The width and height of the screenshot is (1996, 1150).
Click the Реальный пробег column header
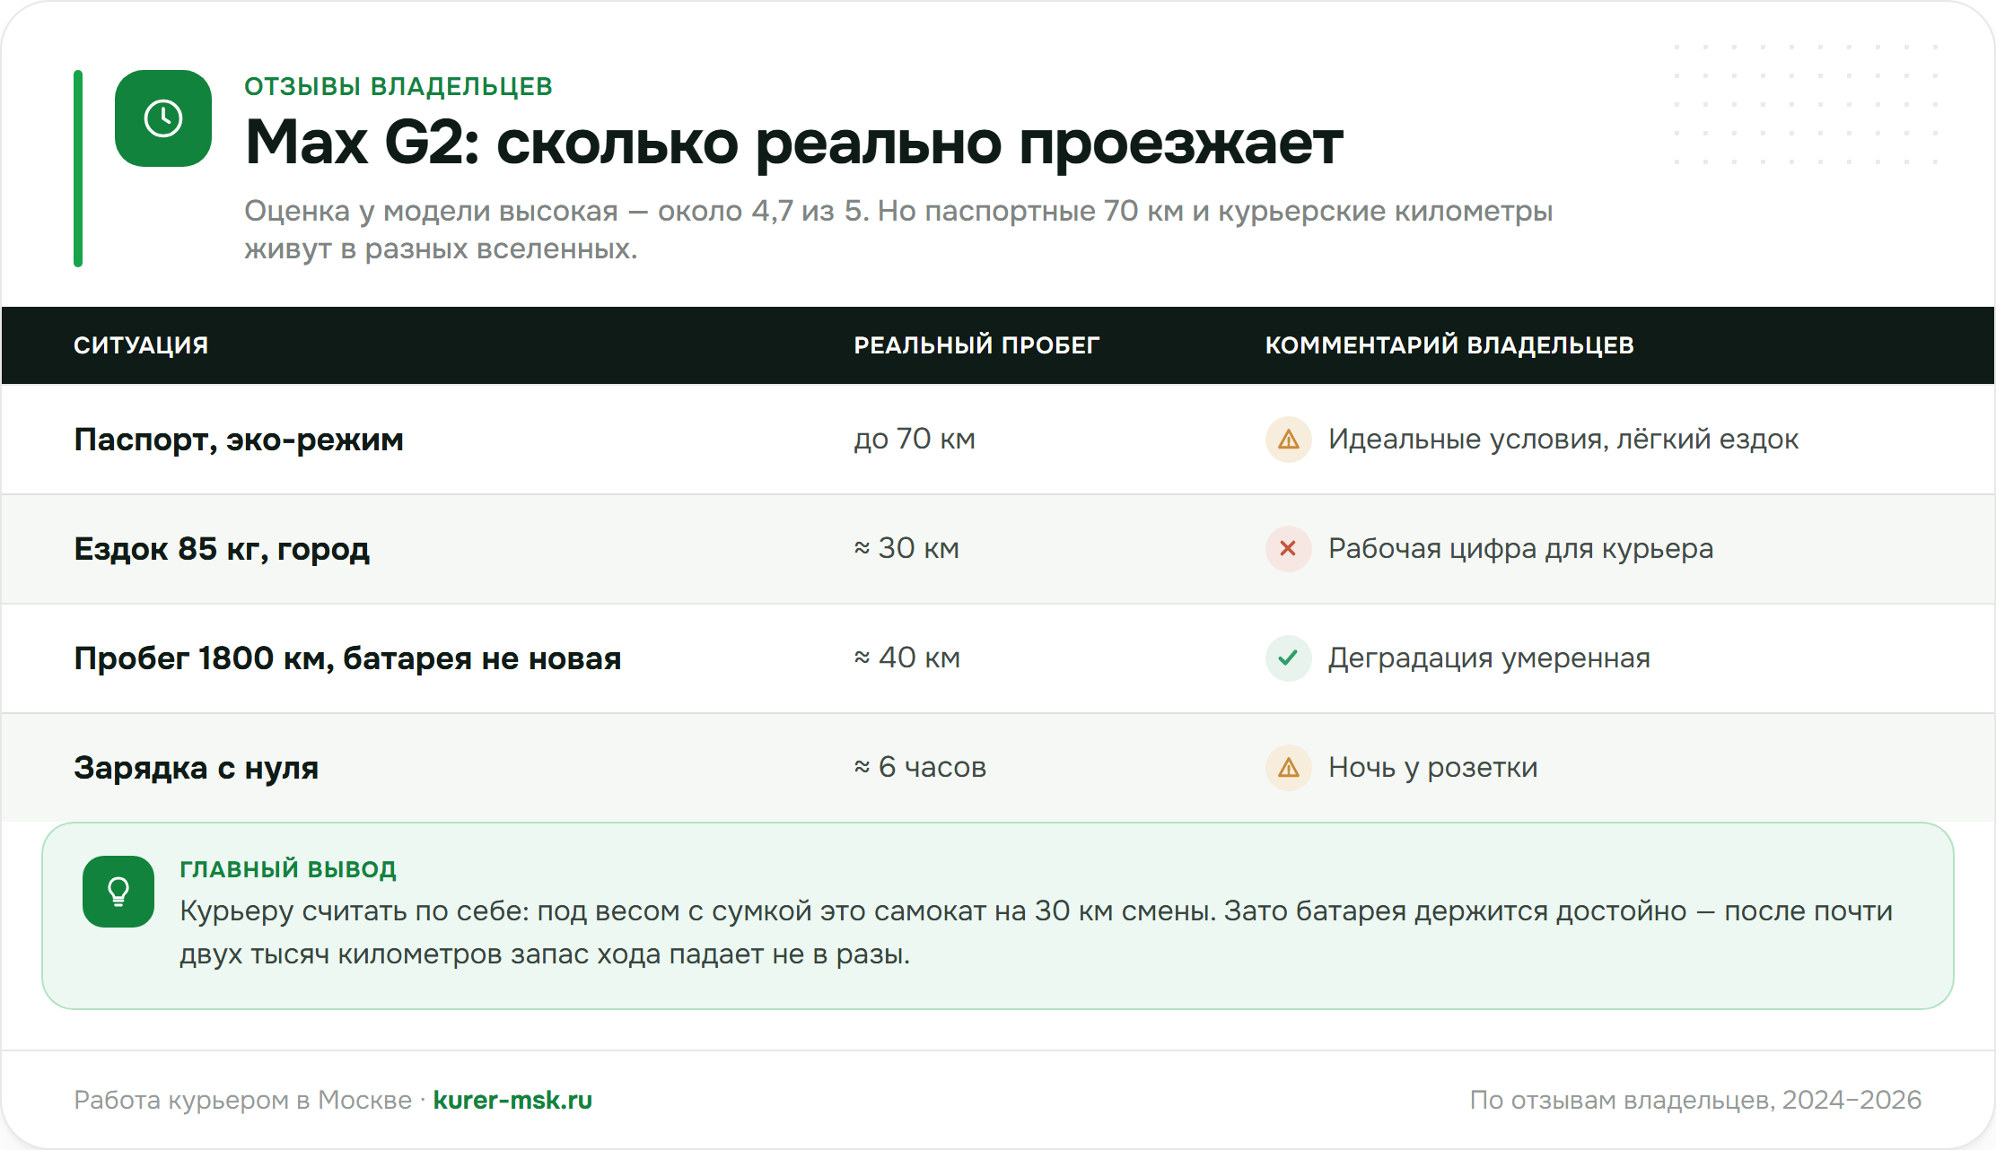[x=976, y=345]
